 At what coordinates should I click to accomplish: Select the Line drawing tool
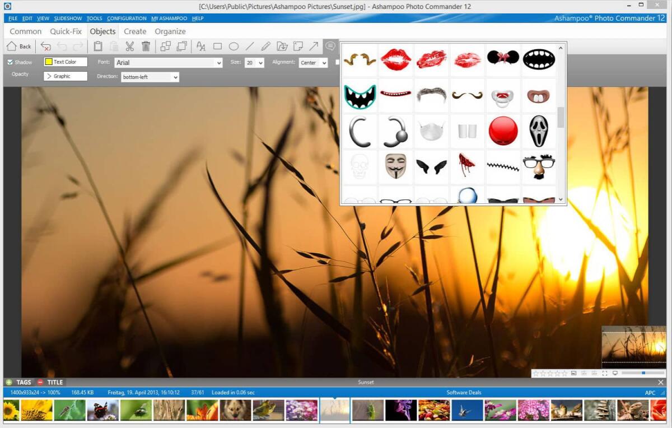(249, 46)
